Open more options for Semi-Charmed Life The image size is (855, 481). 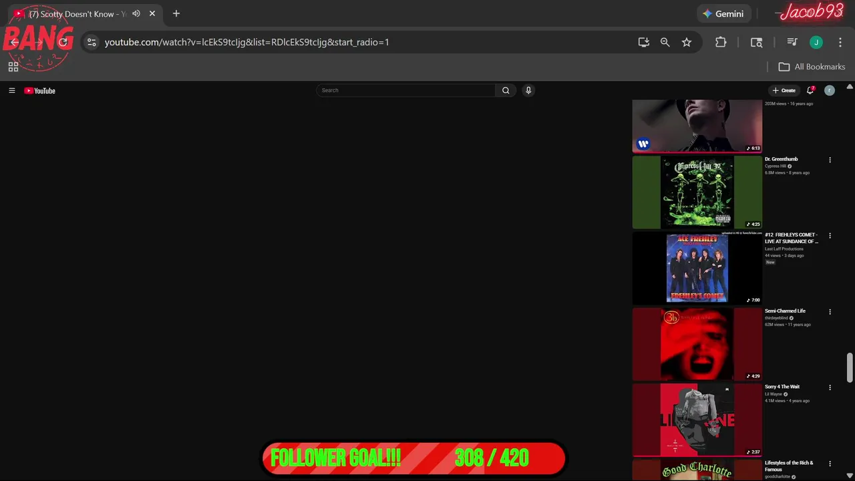830,312
